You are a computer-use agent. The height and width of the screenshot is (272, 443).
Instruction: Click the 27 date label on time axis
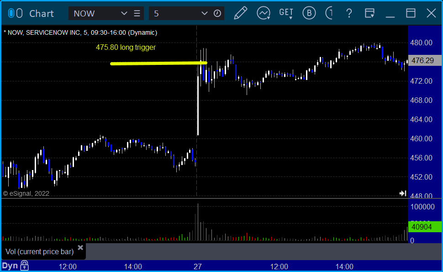pos(198,267)
